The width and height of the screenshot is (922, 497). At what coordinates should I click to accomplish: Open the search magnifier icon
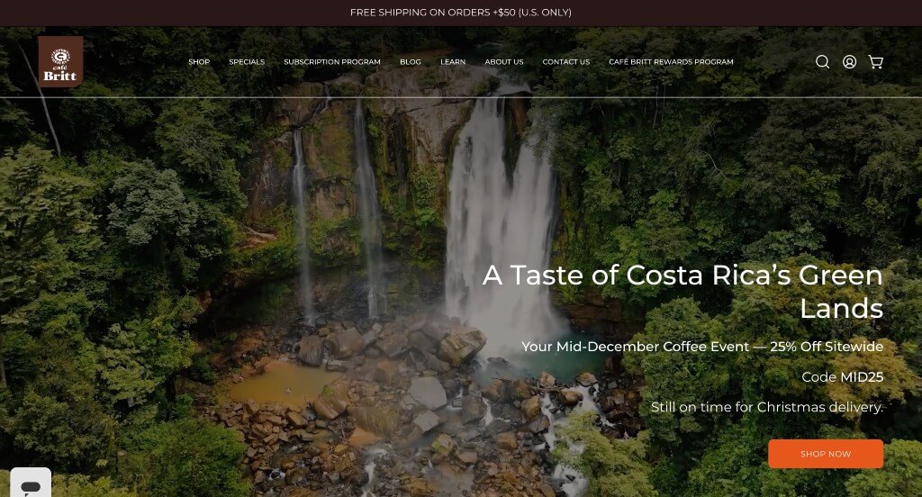[822, 62]
